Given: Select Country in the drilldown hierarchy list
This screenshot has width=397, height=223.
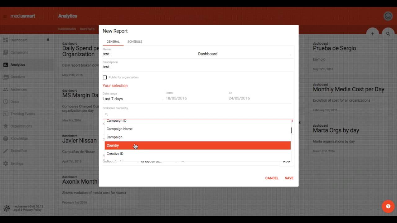Looking at the screenshot, I should pos(113,145).
